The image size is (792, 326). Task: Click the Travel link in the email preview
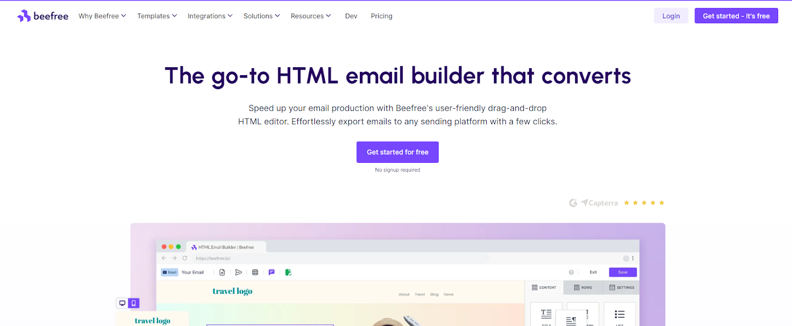[420, 294]
